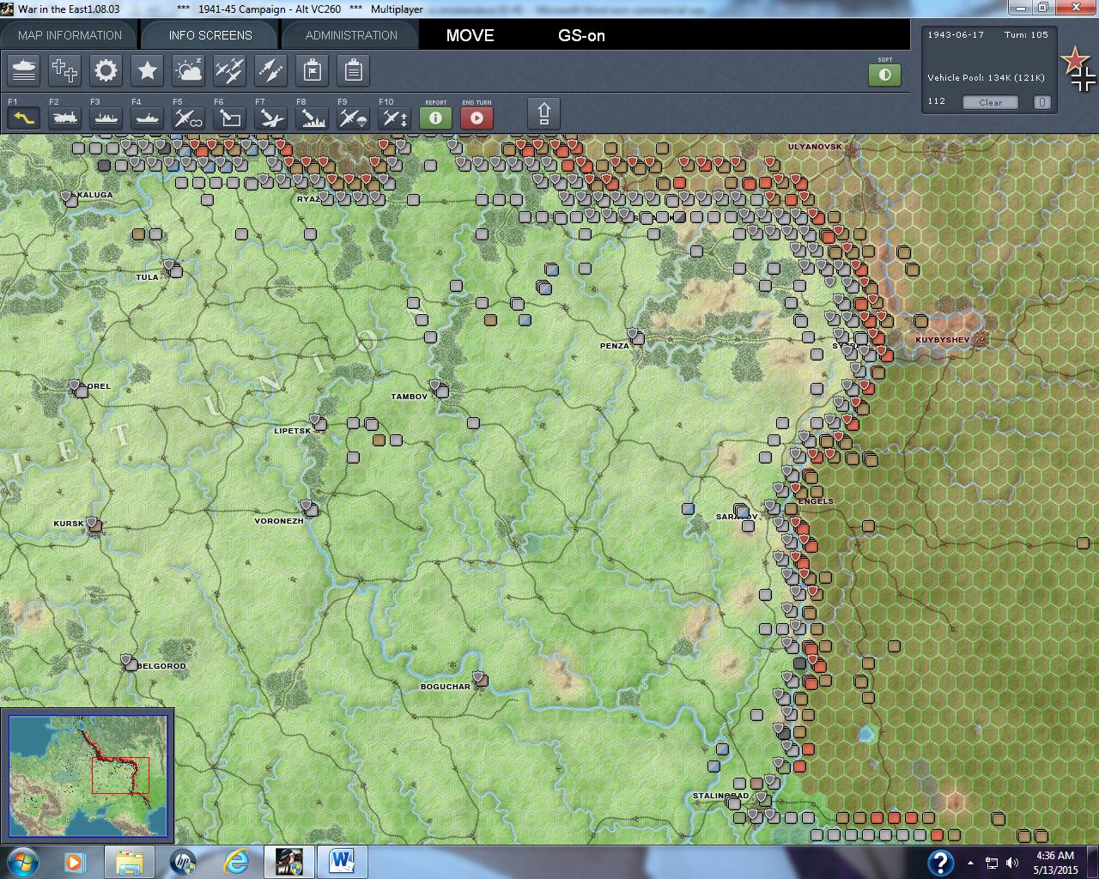Click the red End Turn button
This screenshot has height=879, width=1099.
coord(477,118)
